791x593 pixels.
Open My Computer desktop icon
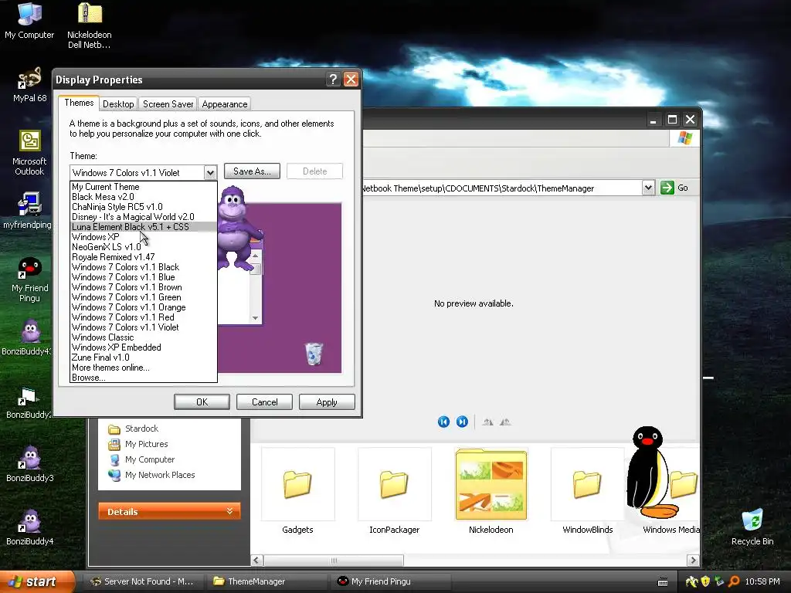pyautogui.click(x=29, y=20)
